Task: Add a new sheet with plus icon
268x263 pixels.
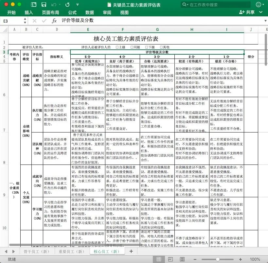Action: pyautogui.click(x=131, y=251)
